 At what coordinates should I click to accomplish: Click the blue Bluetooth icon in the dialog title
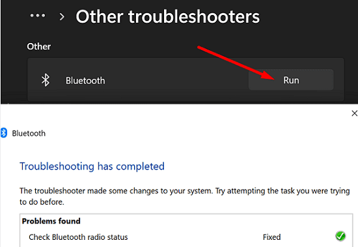[x=4, y=133]
